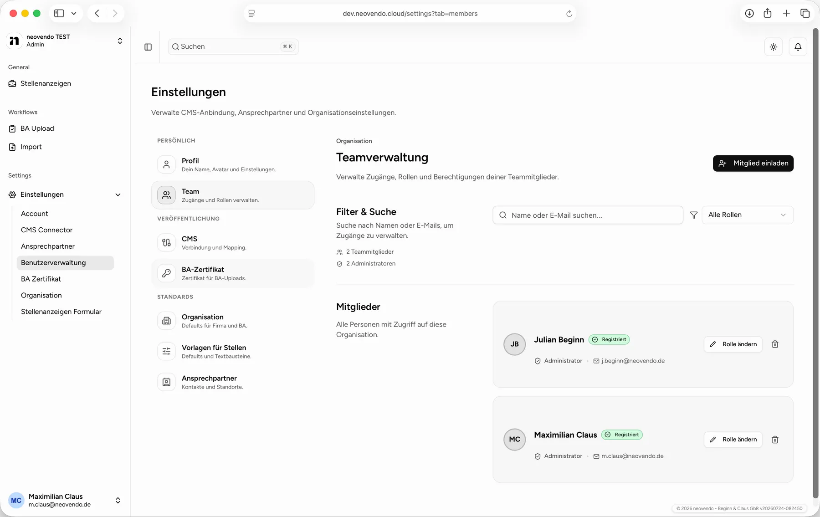This screenshot has width=820, height=517.
Task: Focus the Suchen search field
Action: pos(233,46)
